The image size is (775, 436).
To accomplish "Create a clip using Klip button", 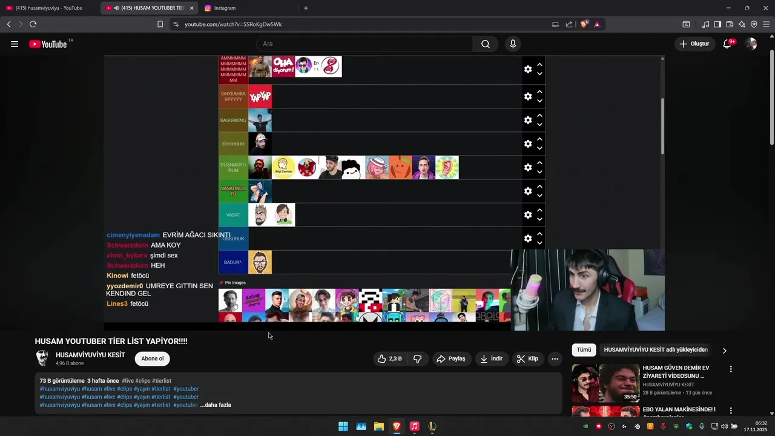I will [x=527, y=358].
